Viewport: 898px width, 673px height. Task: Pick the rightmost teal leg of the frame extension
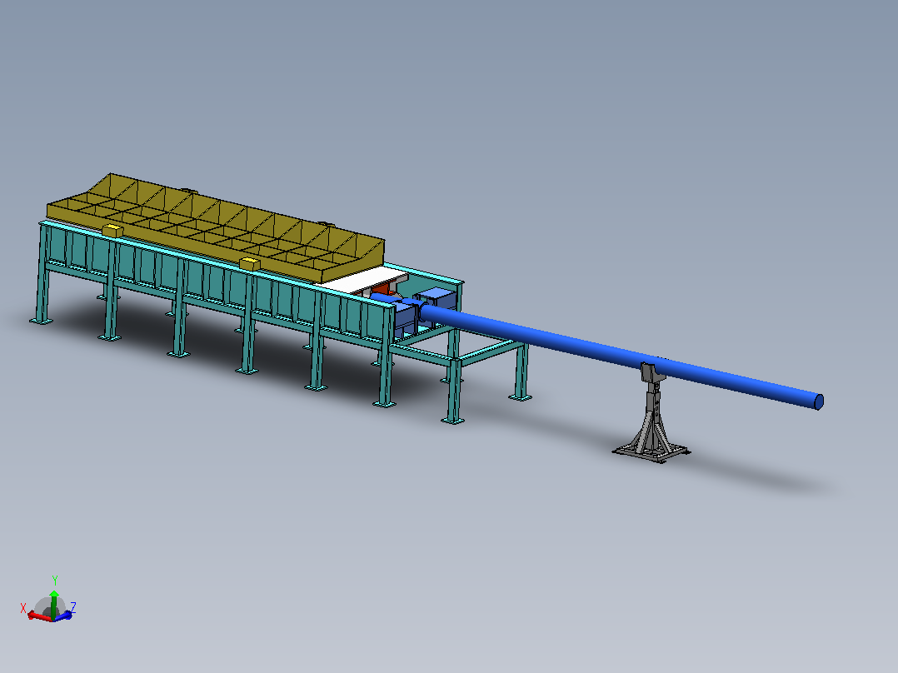tap(521, 371)
